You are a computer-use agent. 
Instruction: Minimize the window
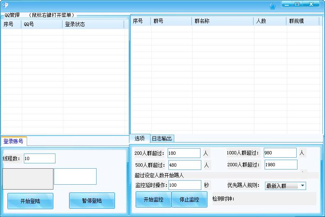click(x=287, y=4)
